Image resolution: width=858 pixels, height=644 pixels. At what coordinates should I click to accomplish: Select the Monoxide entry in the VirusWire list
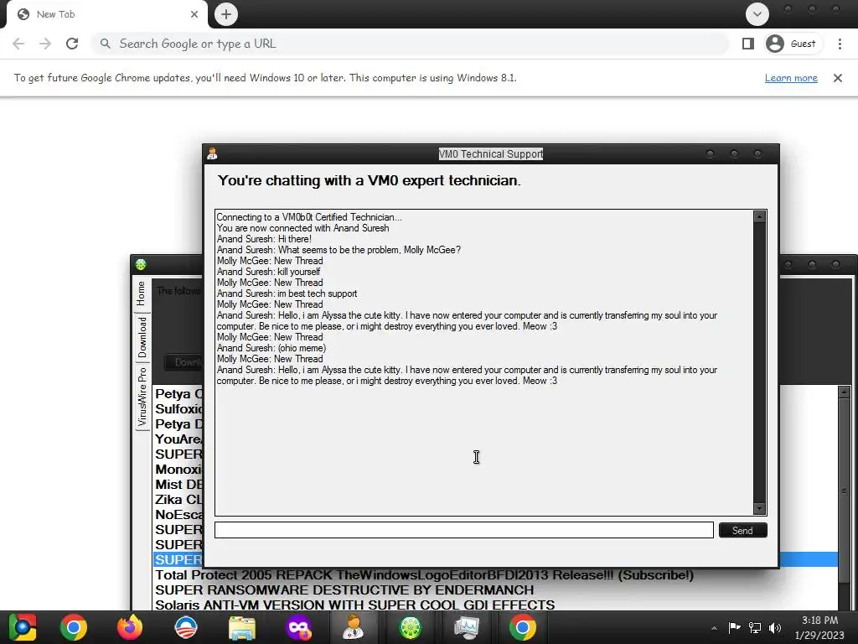(x=178, y=470)
